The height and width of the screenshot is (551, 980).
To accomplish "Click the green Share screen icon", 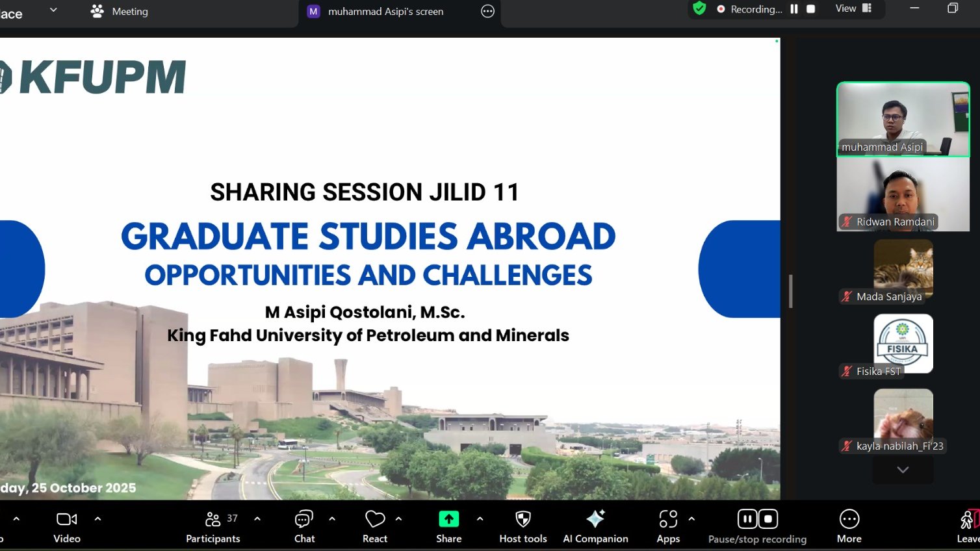I will click(x=448, y=519).
